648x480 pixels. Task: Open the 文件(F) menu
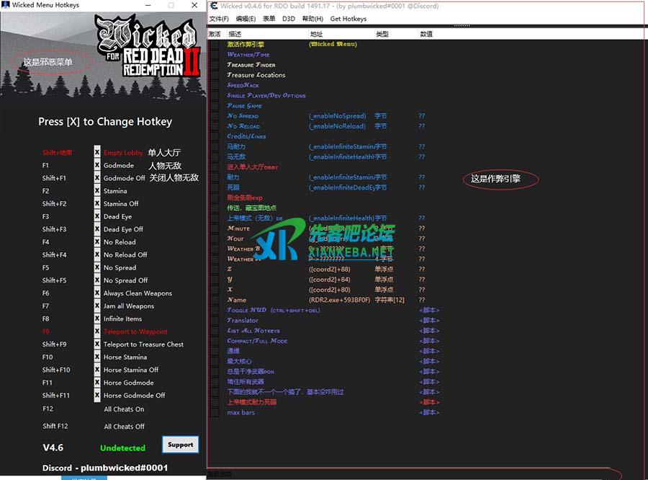click(x=219, y=19)
